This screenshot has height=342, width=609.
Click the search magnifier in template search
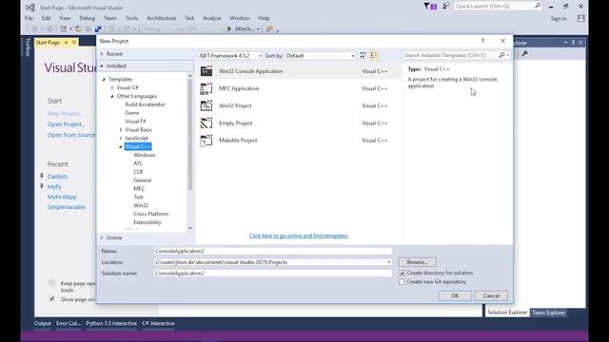(501, 55)
